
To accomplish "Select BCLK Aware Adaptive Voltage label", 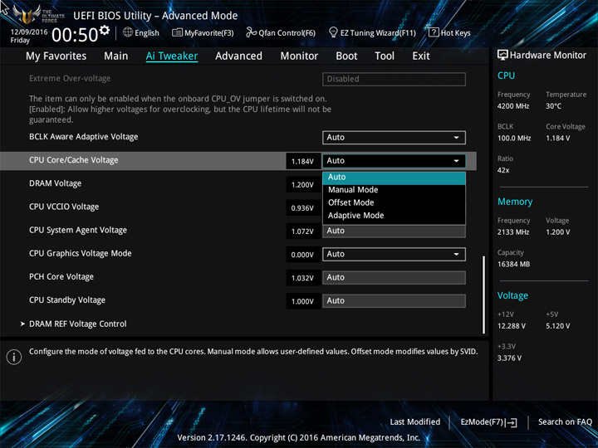I will pyautogui.click(x=84, y=137).
